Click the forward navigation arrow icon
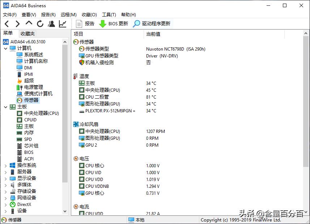Screen dimensions: 310x224 click(17, 23)
